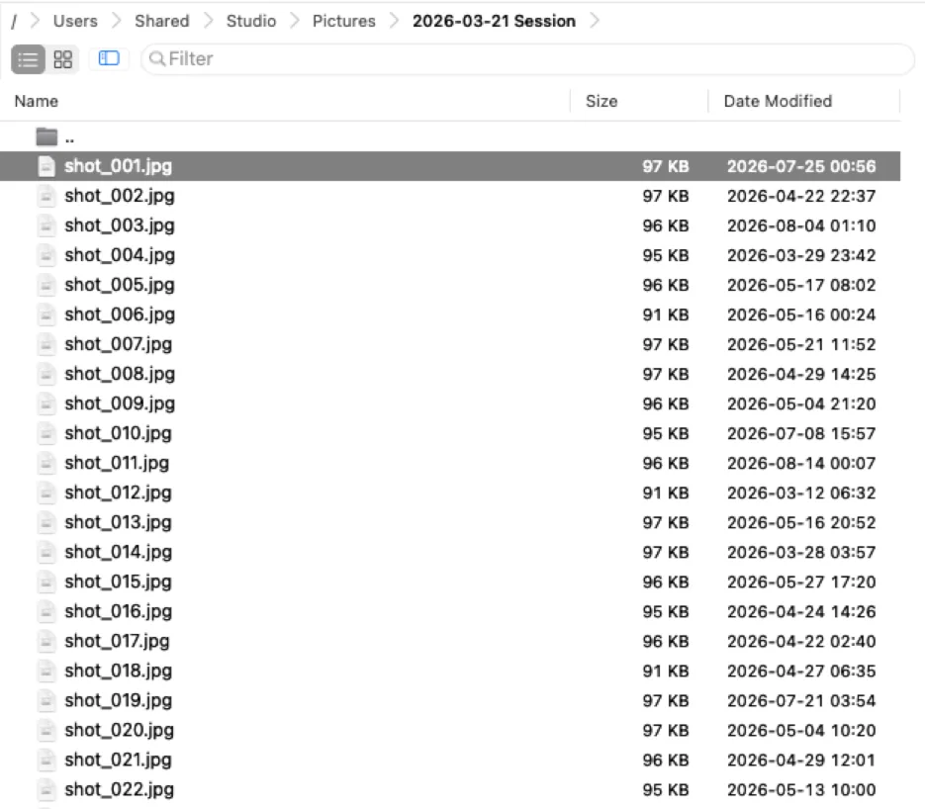This screenshot has height=809, width=925.
Task: Click the shot_013.jpg file icon
Action: click(46, 522)
